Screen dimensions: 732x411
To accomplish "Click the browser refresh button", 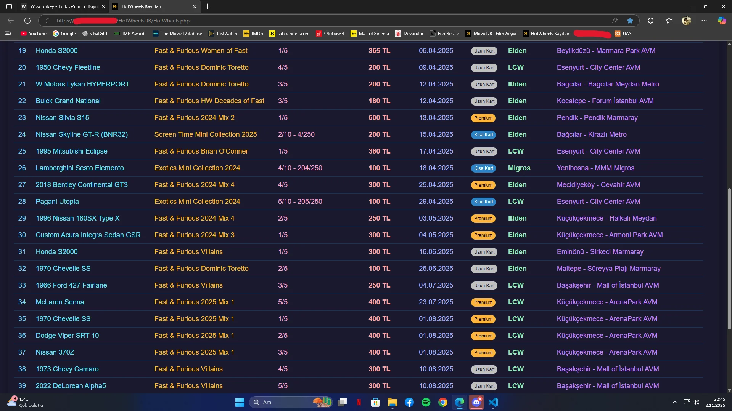I will 27,21.
